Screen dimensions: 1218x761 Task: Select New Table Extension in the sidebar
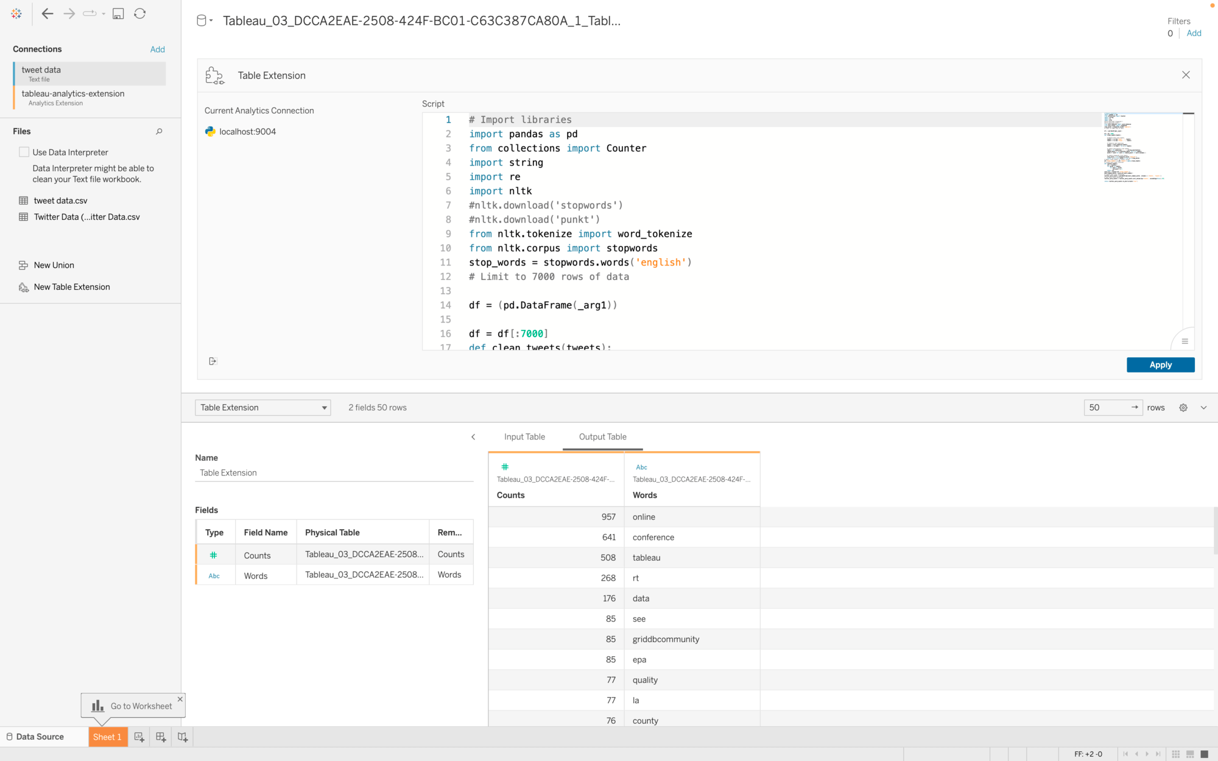tap(72, 287)
